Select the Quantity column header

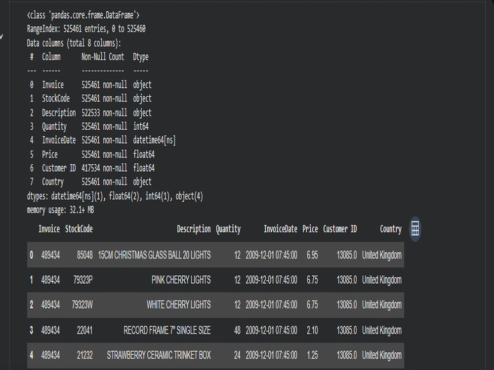click(x=228, y=229)
